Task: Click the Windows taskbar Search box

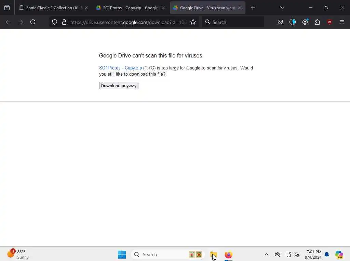Action: (x=168, y=255)
